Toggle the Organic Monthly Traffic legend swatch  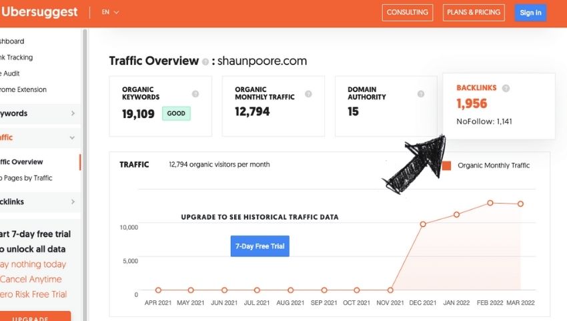point(446,166)
